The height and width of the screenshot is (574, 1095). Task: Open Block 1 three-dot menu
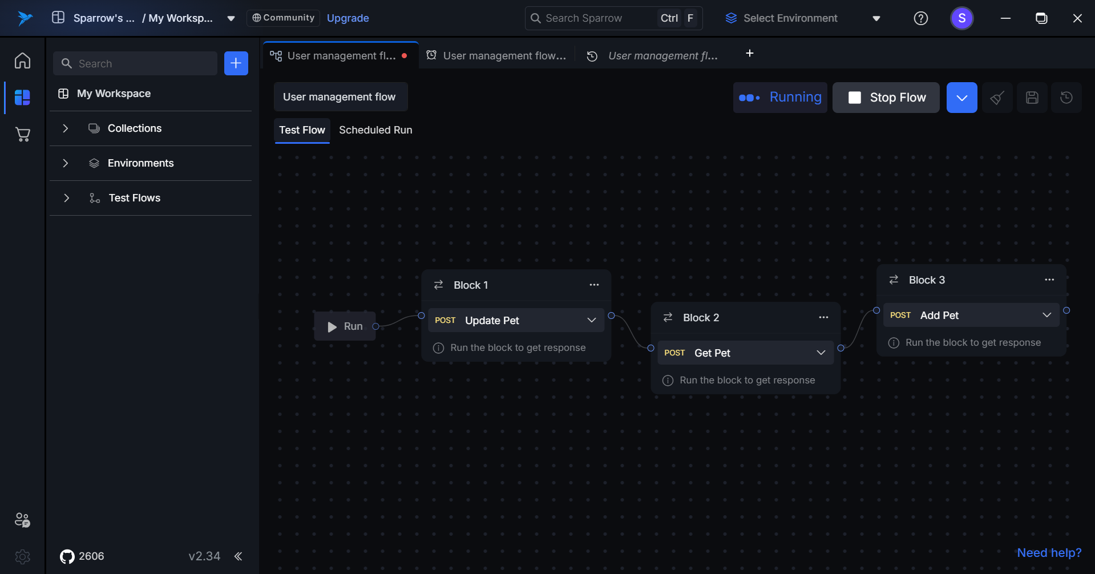[x=594, y=285]
